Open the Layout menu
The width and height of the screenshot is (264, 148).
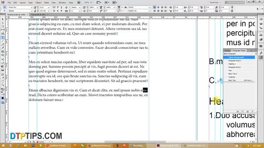22,3
